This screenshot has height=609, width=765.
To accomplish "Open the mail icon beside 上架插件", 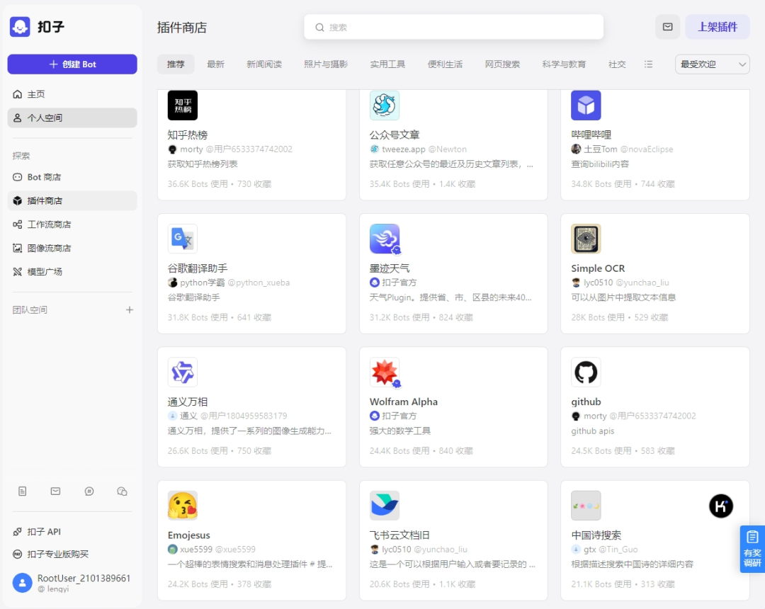I will click(667, 27).
